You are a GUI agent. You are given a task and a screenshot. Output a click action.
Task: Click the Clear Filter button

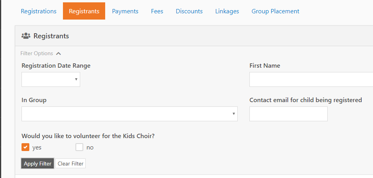[x=70, y=164]
